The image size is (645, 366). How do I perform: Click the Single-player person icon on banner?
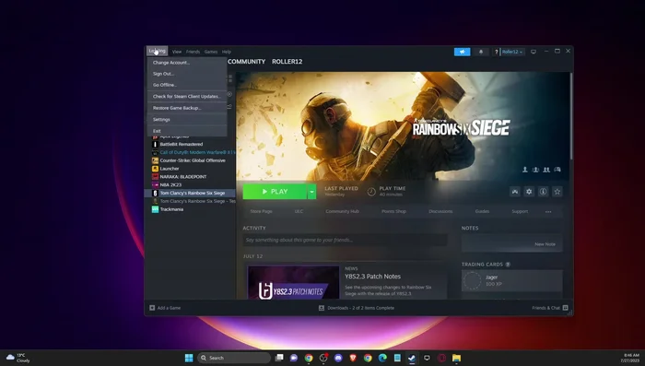click(525, 170)
